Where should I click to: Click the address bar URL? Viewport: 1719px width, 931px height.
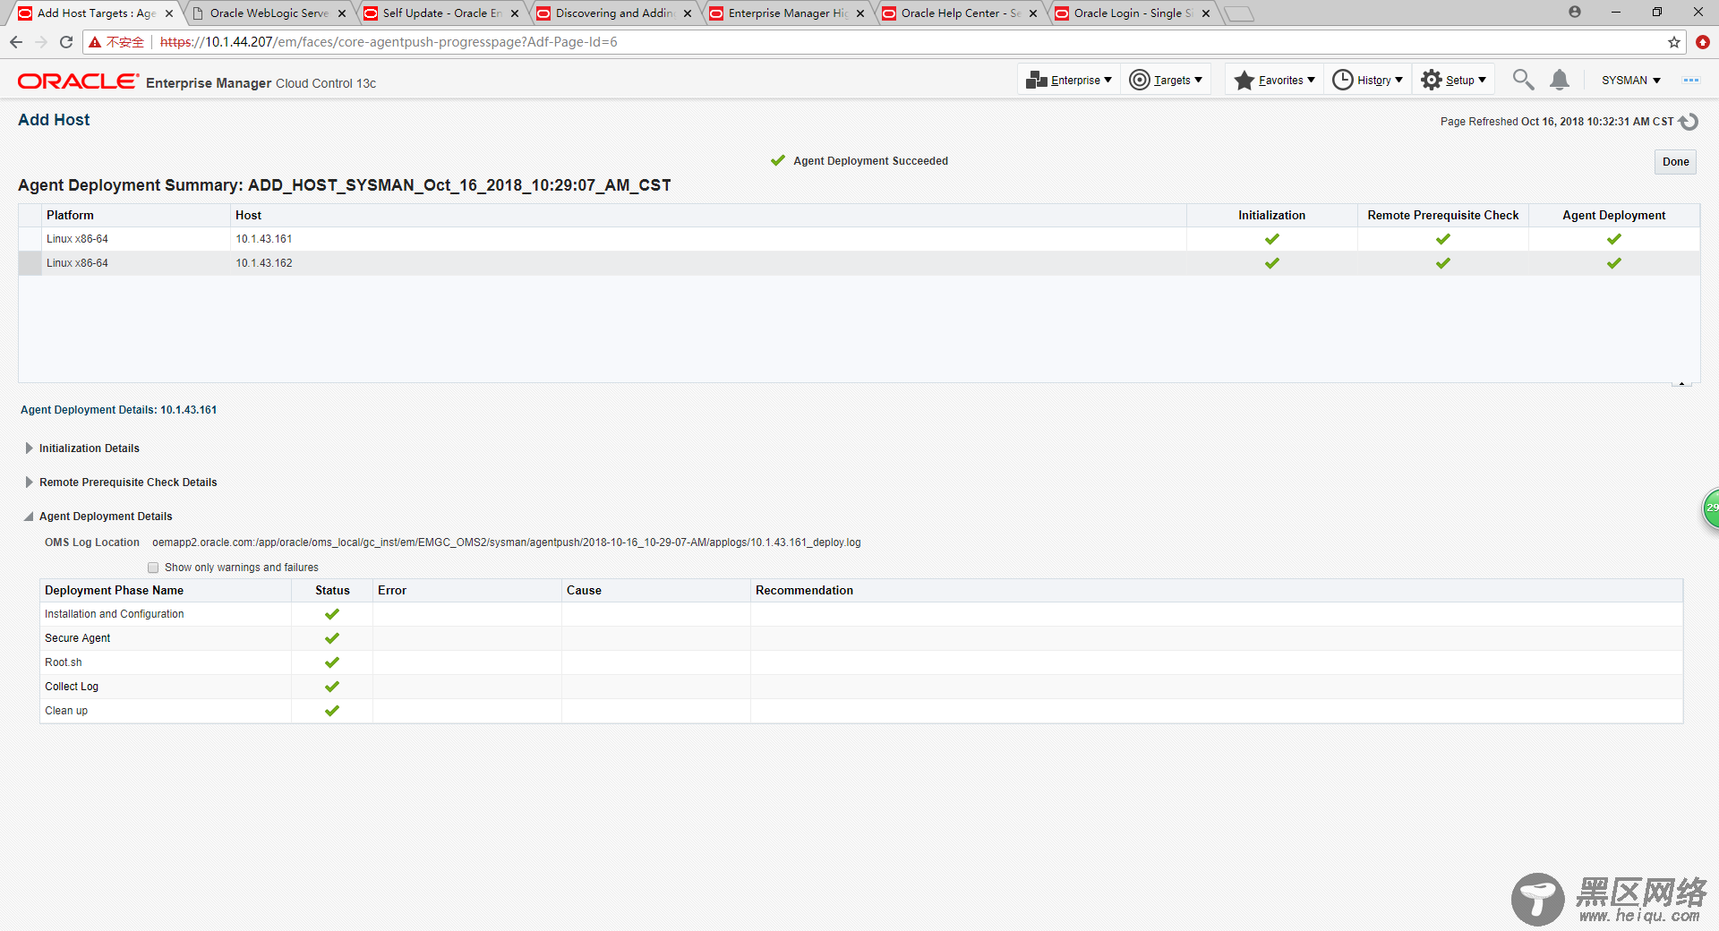(x=389, y=42)
